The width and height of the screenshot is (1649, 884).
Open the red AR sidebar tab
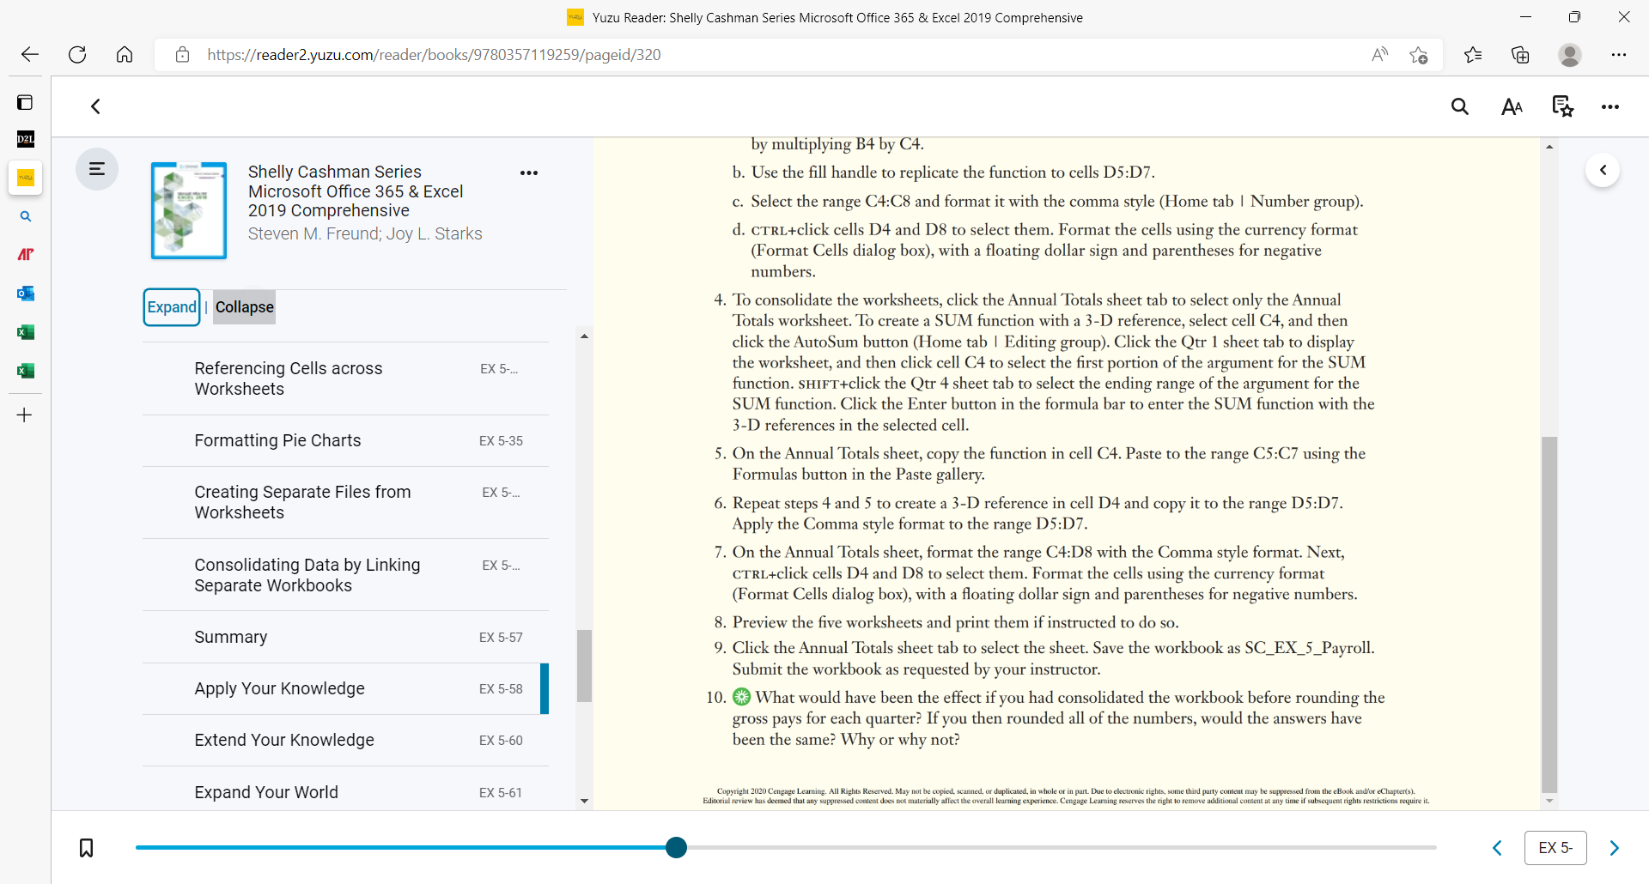pos(26,254)
